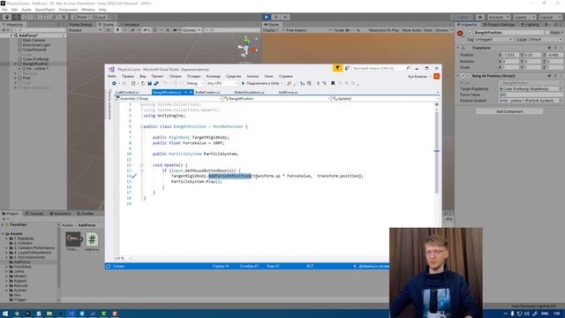The image size is (565, 318).
Task: Open the Вид menu in Visual Studio
Action: 143,77
